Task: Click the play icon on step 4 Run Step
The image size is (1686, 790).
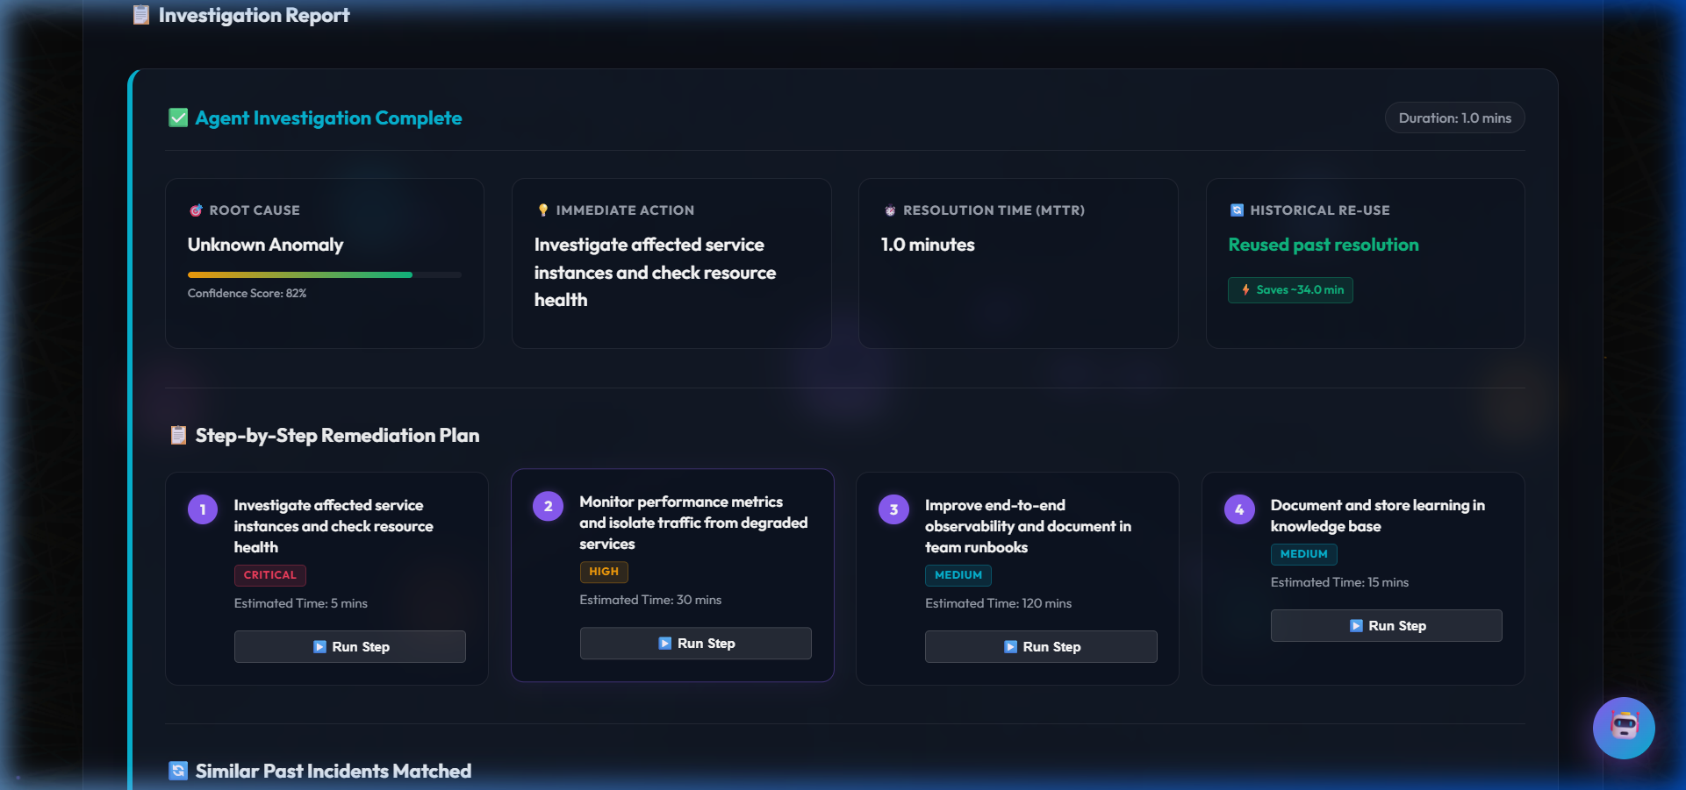Action: (1356, 626)
